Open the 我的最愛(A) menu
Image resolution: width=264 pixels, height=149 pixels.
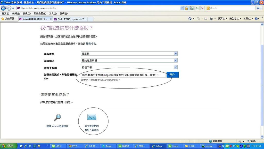[40, 13]
